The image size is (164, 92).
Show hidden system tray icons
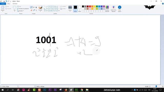132,90
